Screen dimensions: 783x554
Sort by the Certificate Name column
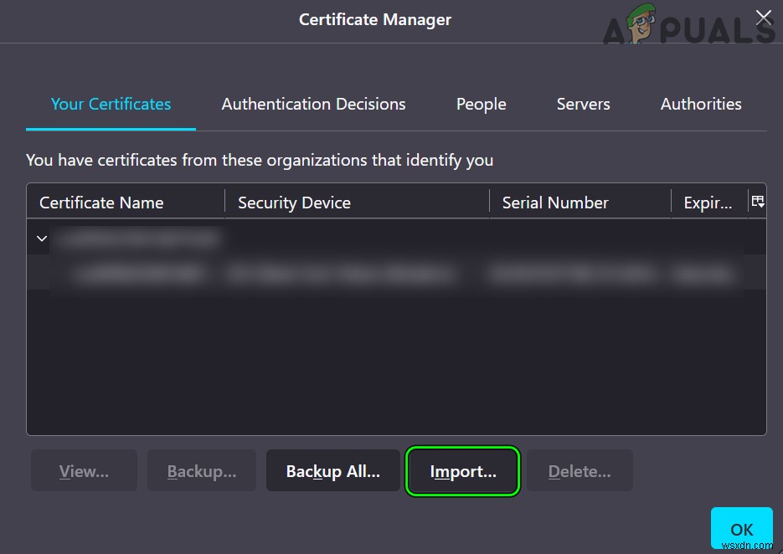tap(101, 202)
